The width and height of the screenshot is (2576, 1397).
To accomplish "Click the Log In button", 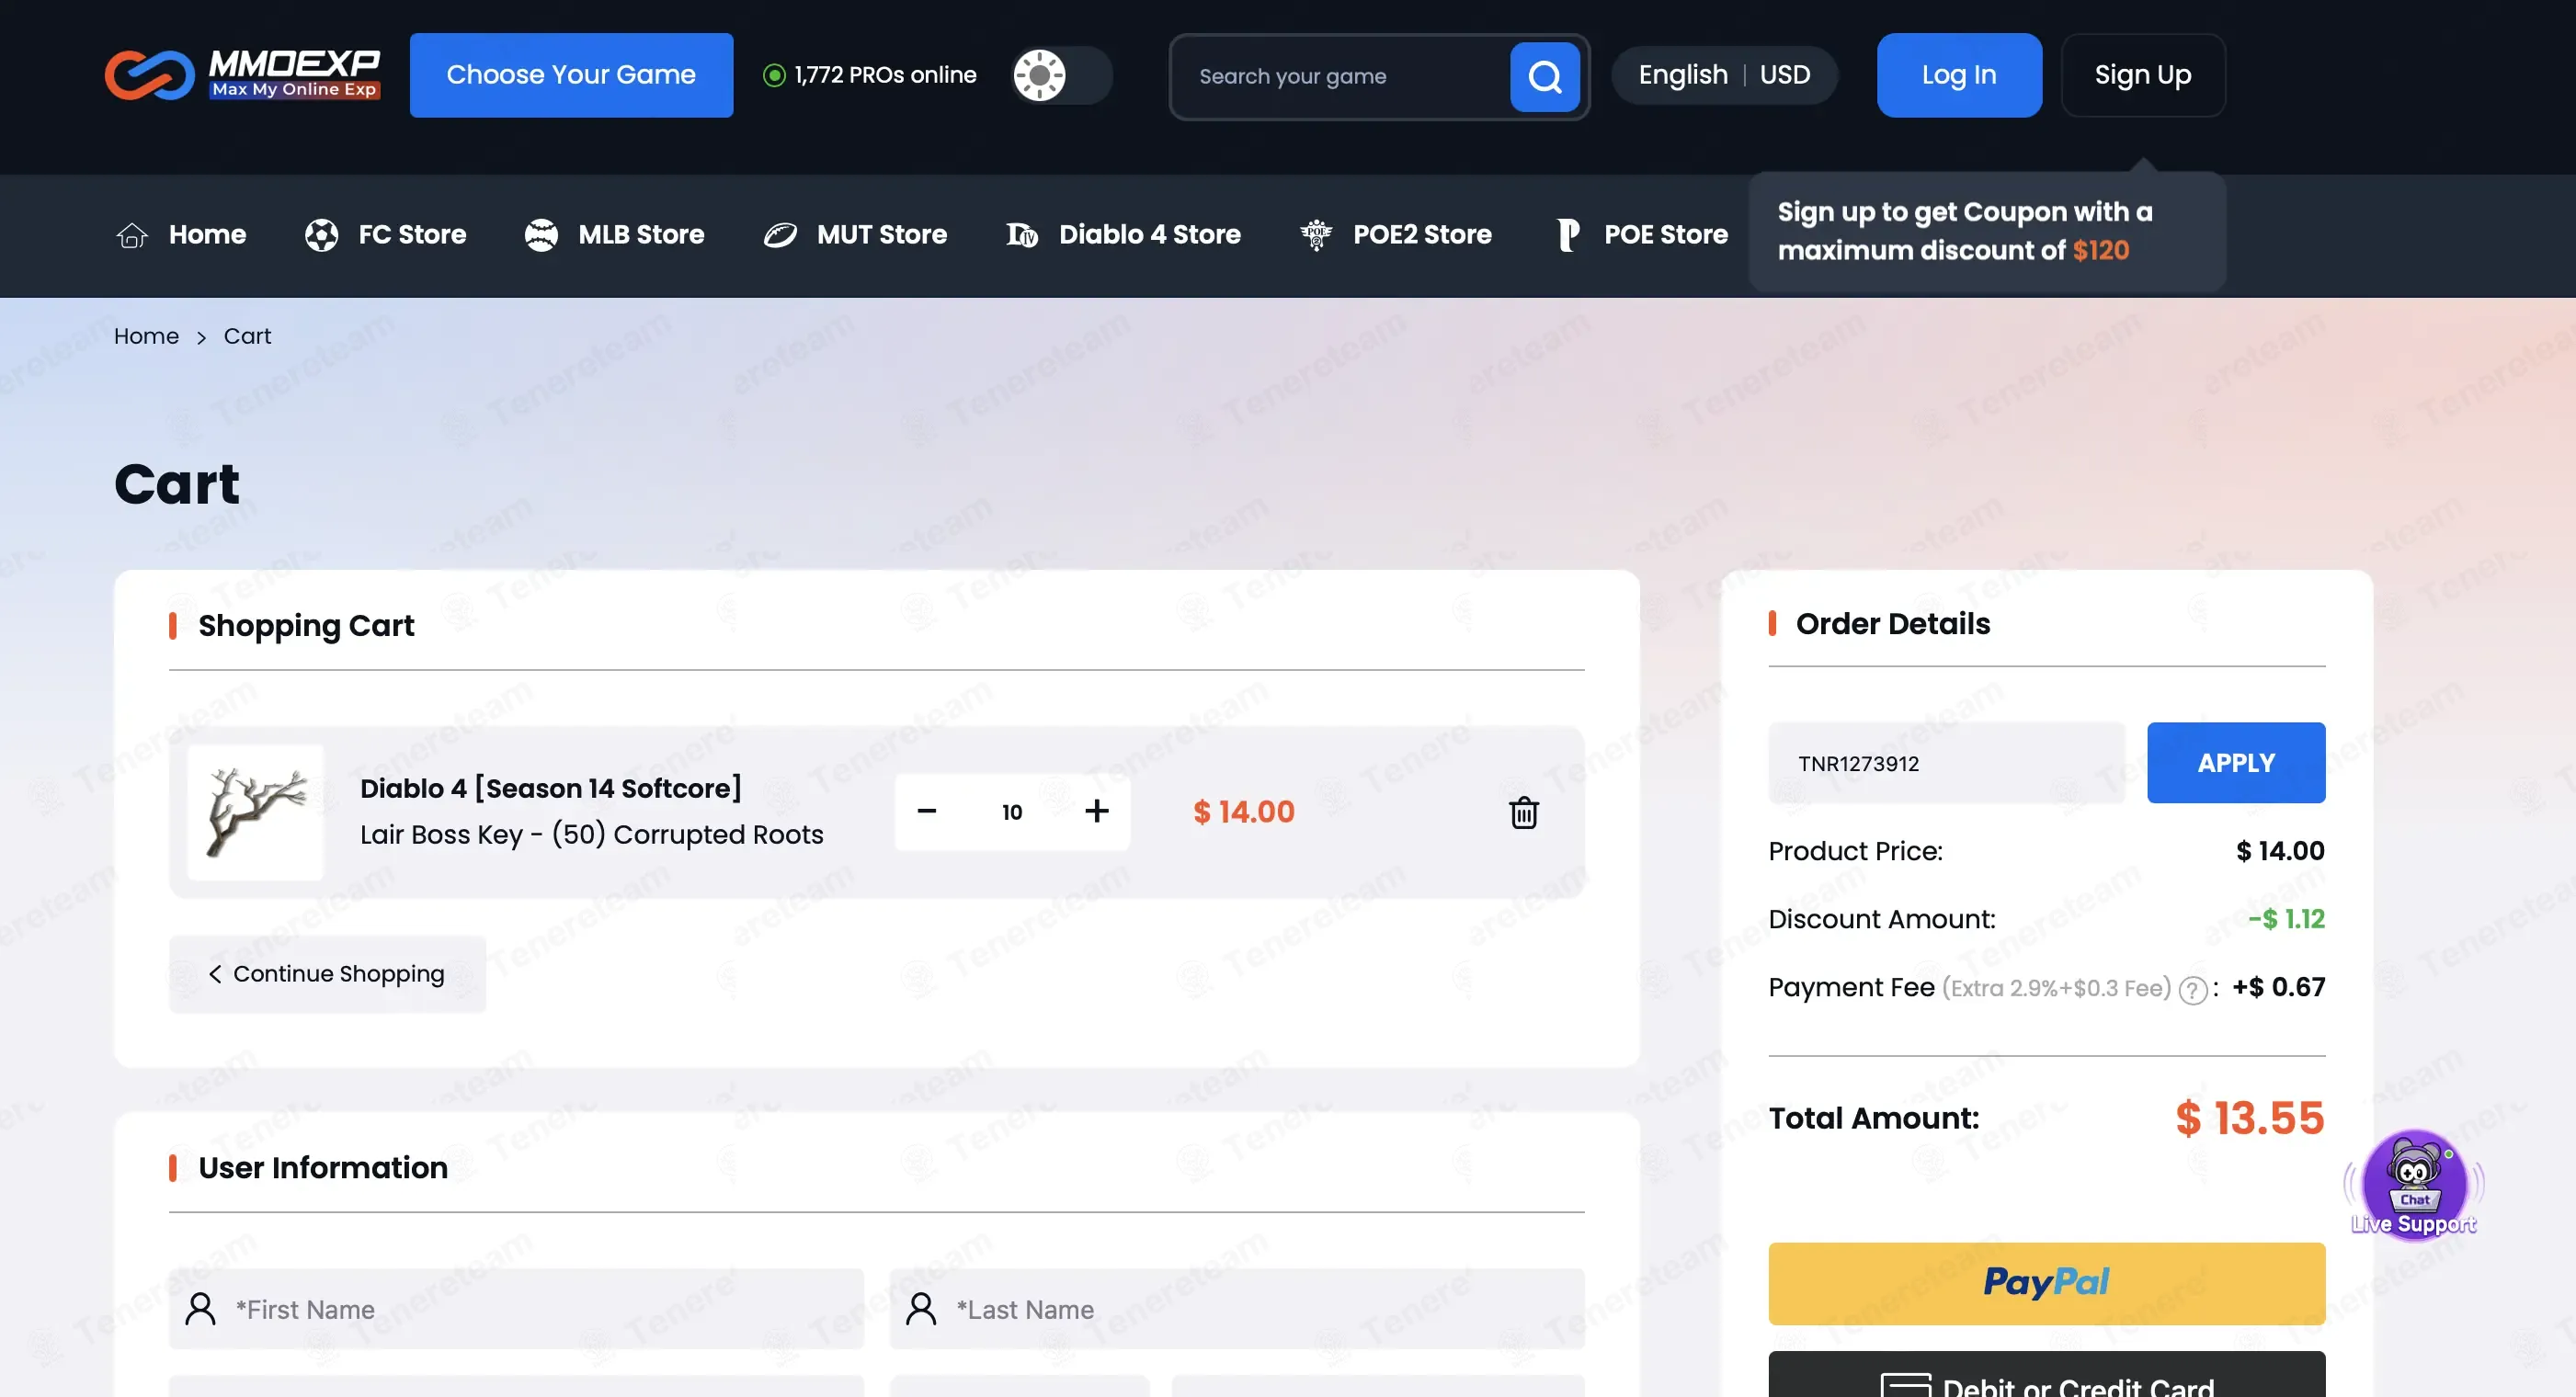I will click(1959, 75).
